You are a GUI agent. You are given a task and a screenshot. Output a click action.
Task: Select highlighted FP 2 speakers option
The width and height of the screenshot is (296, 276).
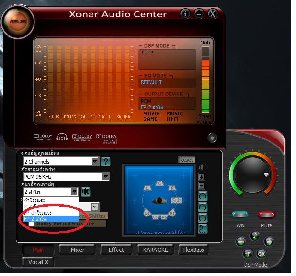click(x=51, y=219)
